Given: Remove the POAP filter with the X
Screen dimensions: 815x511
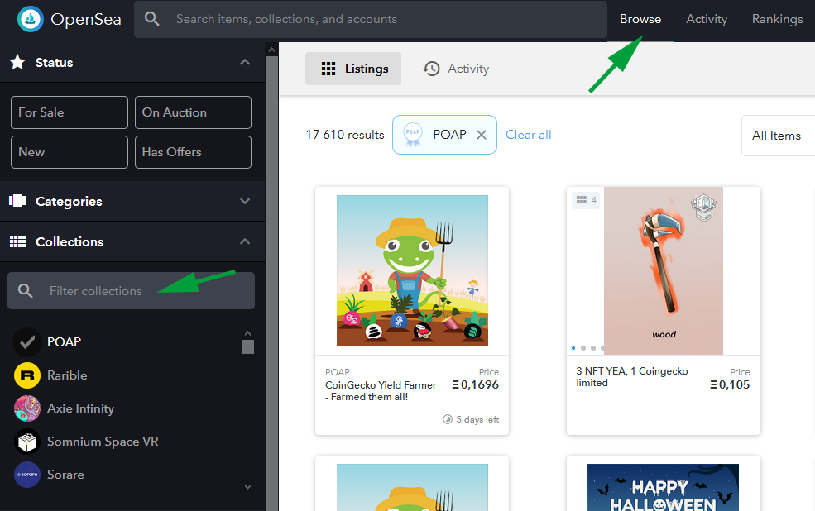Looking at the screenshot, I should tap(482, 135).
